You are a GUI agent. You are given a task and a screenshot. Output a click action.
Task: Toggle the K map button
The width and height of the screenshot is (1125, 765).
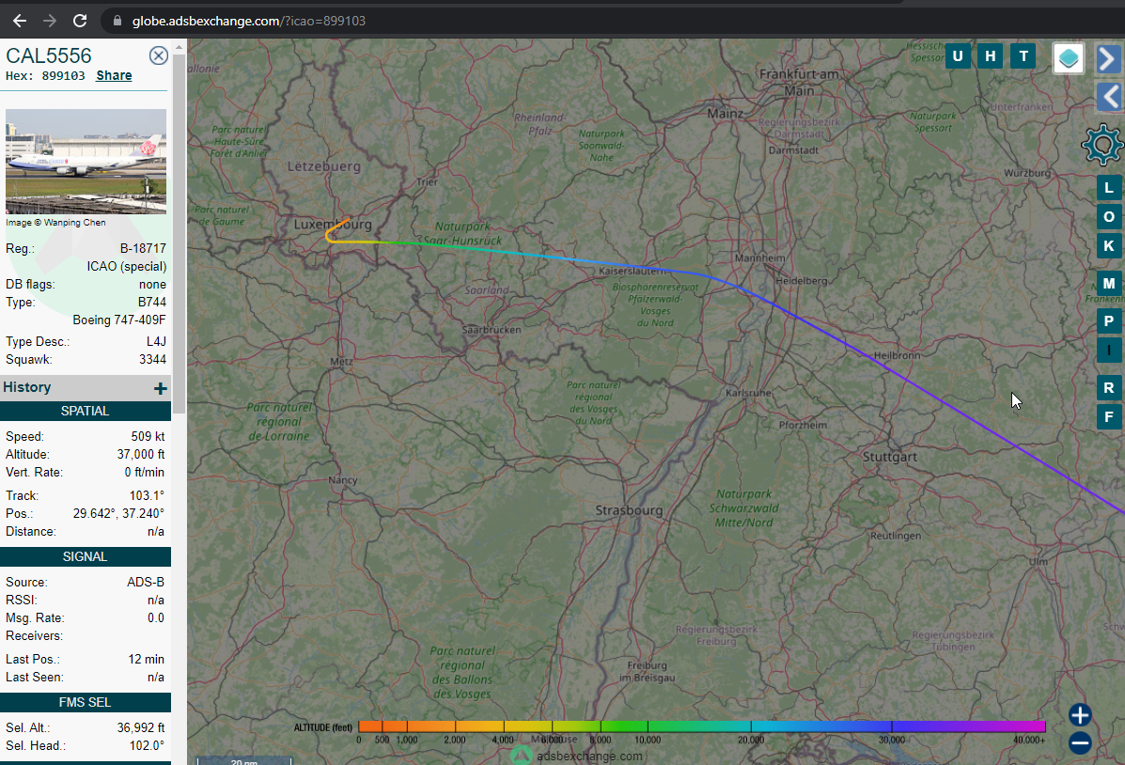pyautogui.click(x=1108, y=246)
